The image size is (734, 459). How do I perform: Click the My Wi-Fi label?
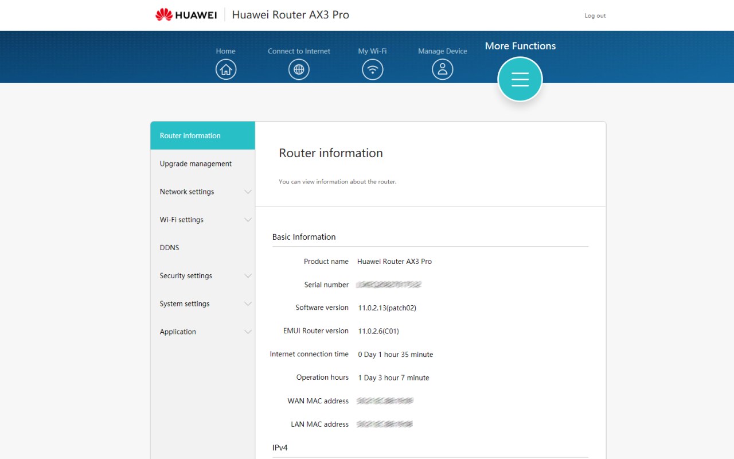pyautogui.click(x=373, y=51)
